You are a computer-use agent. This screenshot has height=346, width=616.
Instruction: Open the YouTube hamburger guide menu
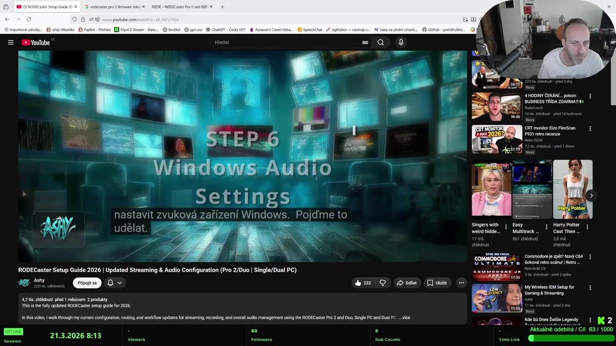click(x=11, y=42)
